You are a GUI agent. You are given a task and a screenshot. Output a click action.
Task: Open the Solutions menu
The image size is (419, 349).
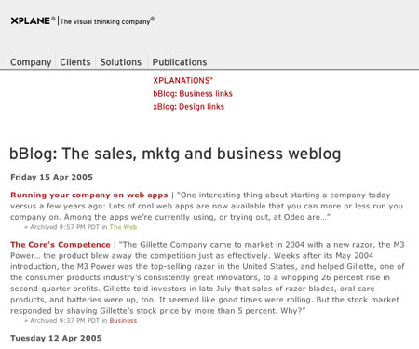click(x=120, y=62)
